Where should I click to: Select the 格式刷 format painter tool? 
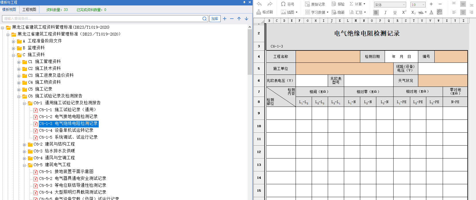coord(265,12)
